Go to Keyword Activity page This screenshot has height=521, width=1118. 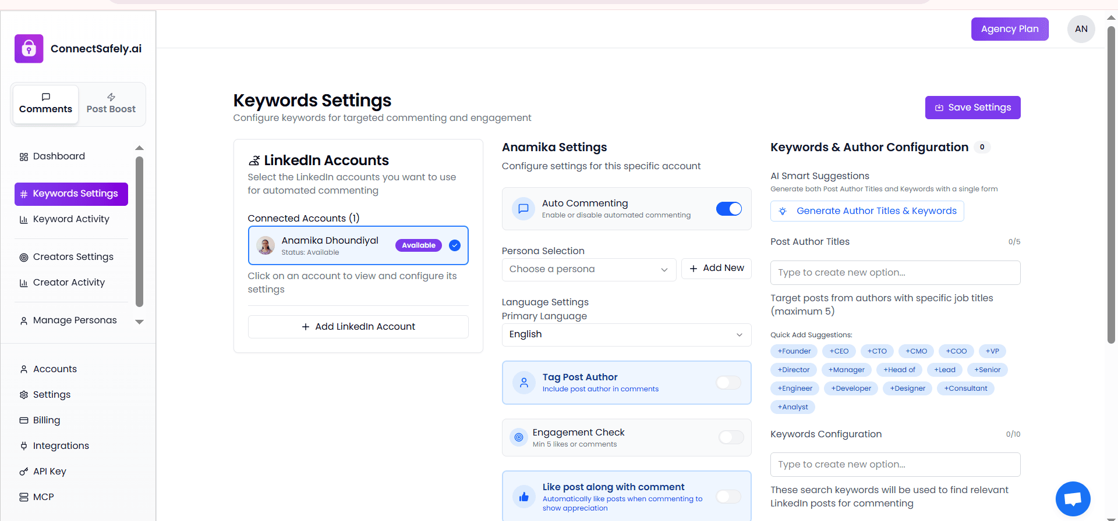pyautogui.click(x=71, y=219)
